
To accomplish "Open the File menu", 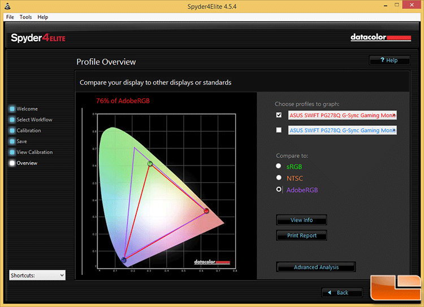I will pos(10,17).
